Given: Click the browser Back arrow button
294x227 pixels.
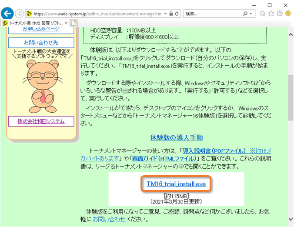Looking at the screenshot, I should [x=7, y=13].
